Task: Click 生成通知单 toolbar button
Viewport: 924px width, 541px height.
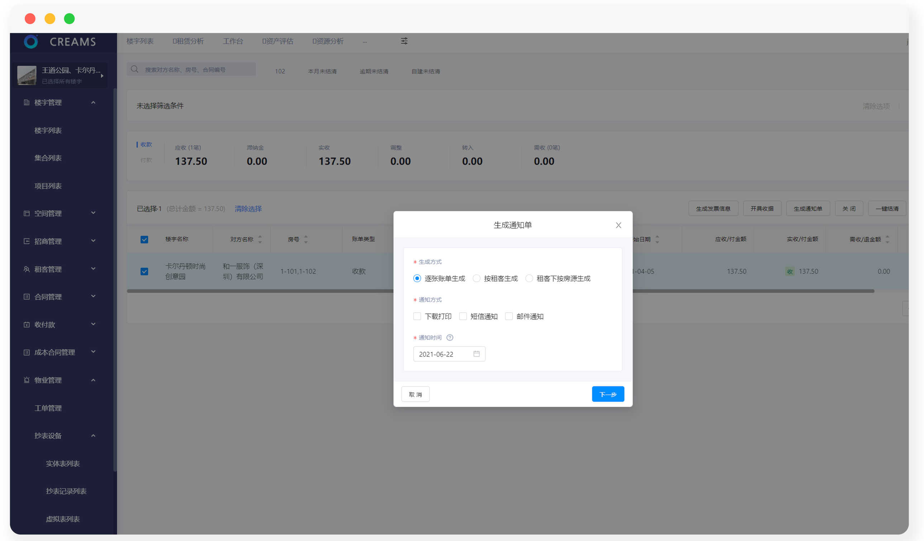Action: tap(808, 208)
